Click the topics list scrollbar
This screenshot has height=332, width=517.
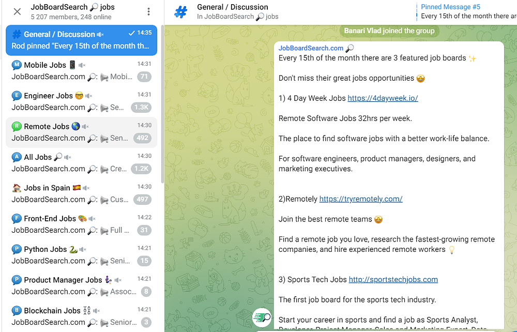click(x=162, y=104)
